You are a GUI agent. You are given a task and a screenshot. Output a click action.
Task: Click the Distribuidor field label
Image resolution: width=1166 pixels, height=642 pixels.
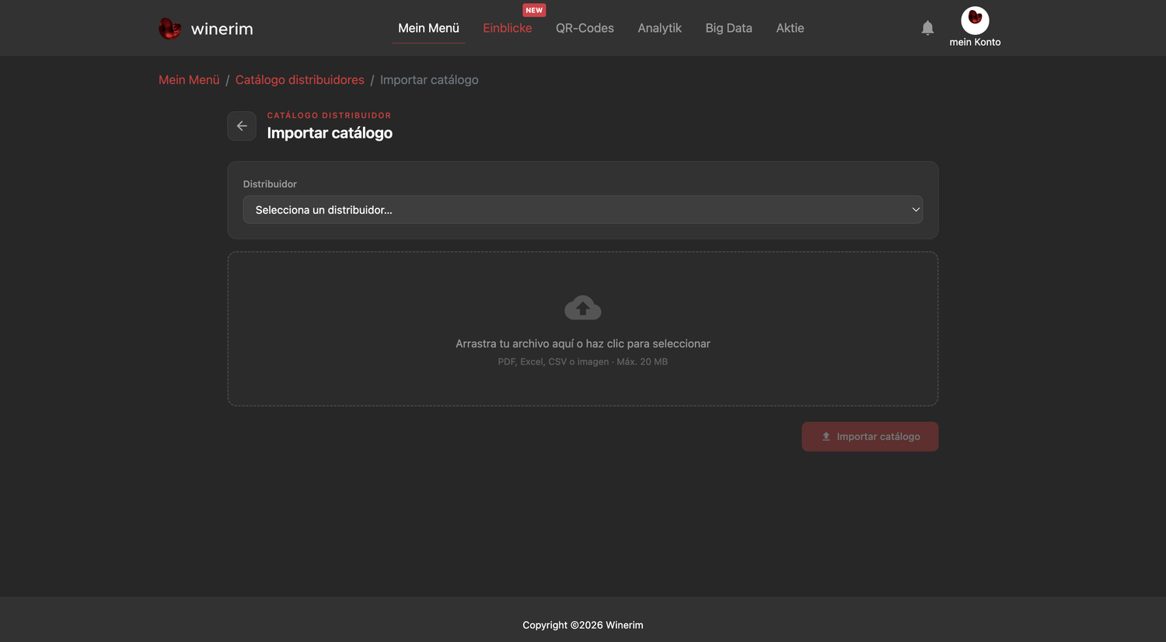pyautogui.click(x=270, y=184)
